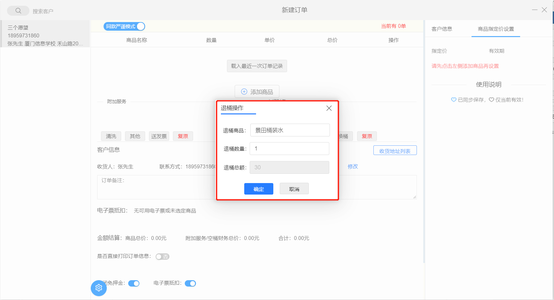554x300 pixels.
Task: Toggle 是否直接打印订单信息 switch
Action: click(x=162, y=257)
